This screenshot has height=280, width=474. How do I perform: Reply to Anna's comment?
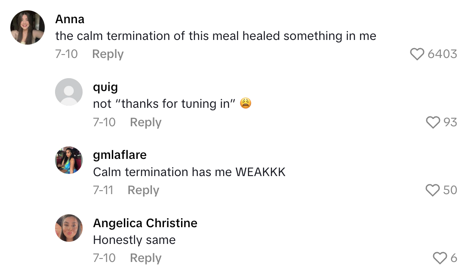point(107,54)
